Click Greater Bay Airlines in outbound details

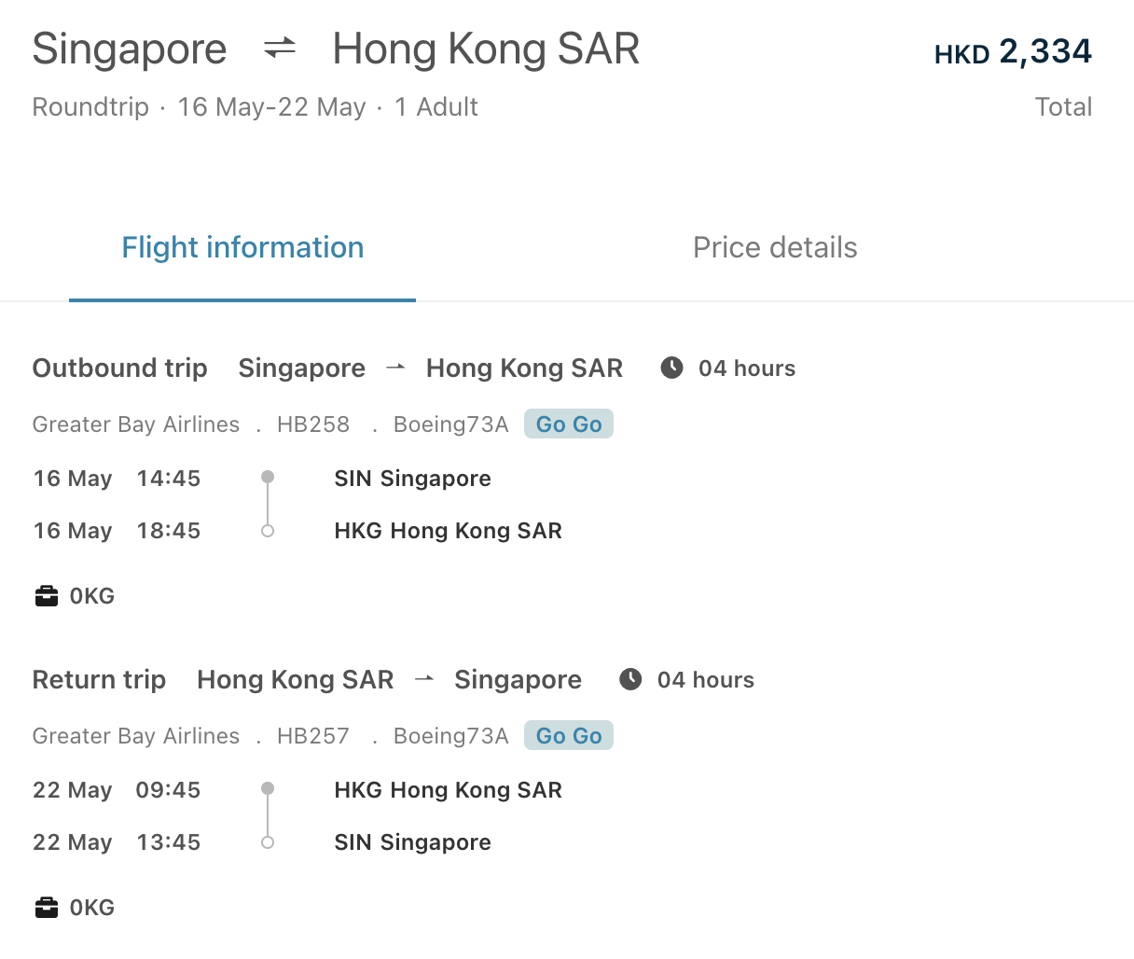click(x=135, y=424)
